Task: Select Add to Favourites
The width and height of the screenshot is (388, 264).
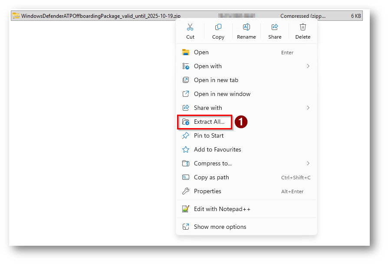Action: [247, 149]
